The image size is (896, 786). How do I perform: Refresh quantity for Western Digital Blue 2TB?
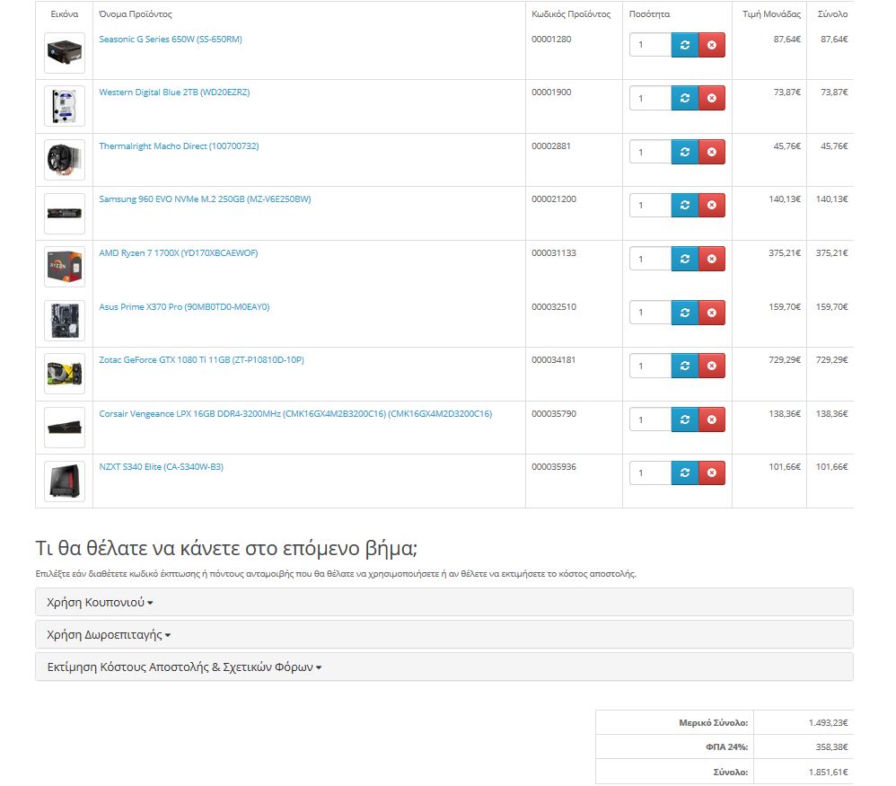pos(685,98)
